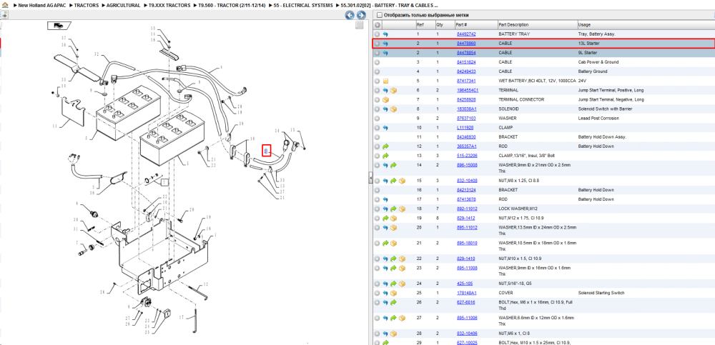Click blue arrow icon for part 84478860
The width and height of the screenshot is (715, 345).
(x=385, y=44)
